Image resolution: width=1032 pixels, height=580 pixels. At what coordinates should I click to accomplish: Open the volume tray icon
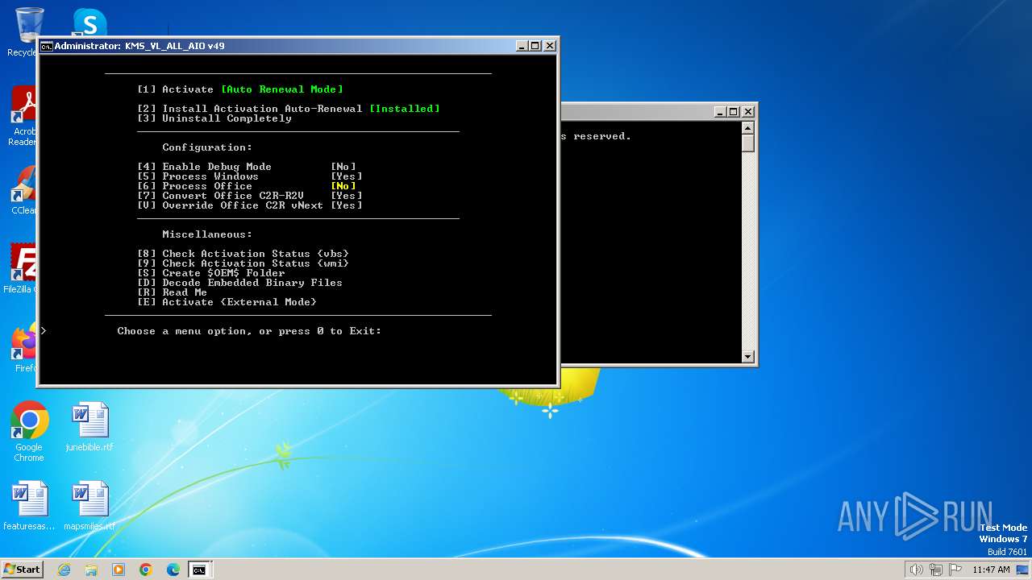pyautogui.click(x=916, y=570)
